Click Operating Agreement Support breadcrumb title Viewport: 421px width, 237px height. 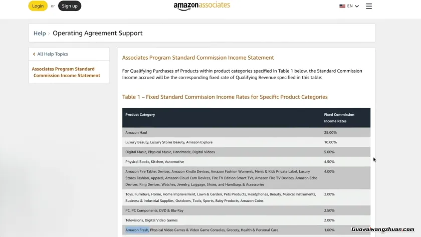pos(97,33)
